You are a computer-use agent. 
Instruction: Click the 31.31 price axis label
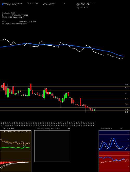(126, 104)
